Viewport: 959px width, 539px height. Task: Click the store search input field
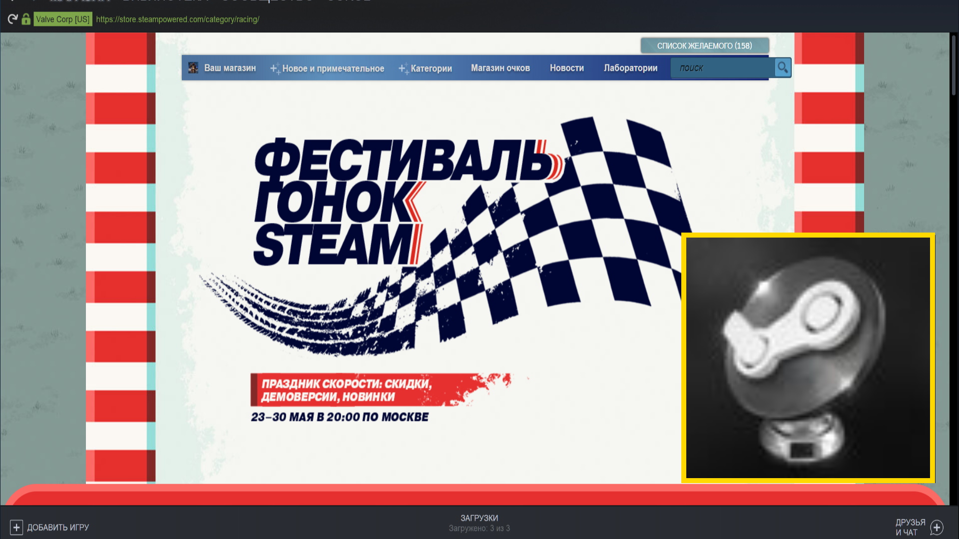[722, 68]
